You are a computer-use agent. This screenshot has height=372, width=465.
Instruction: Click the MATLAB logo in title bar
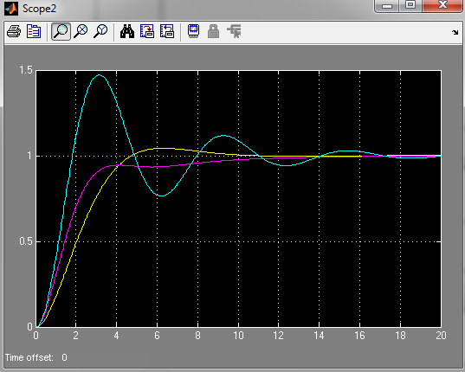tap(11, 9)
